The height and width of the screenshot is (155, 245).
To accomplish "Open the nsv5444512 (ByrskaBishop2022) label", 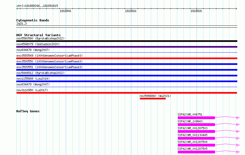I will tap(40, 73).
